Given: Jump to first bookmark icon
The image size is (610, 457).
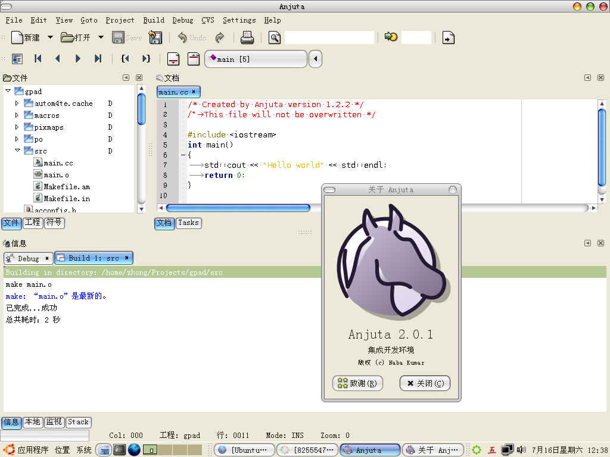Looking at the screenshot, I should click(x=38, y=59).
